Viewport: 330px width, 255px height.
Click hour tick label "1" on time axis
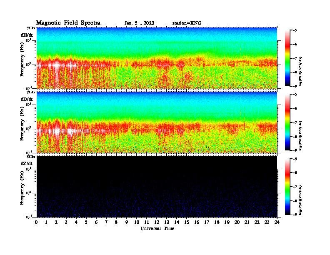coord(46,222)
